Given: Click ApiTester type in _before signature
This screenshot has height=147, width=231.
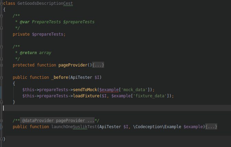Looking at the screenshot, I should pos(81,77).
